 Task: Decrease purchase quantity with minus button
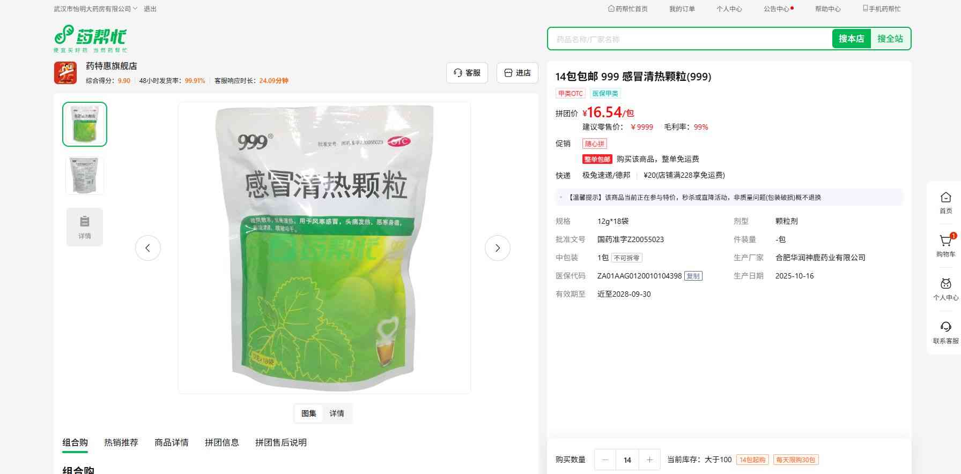click(605, 460)
